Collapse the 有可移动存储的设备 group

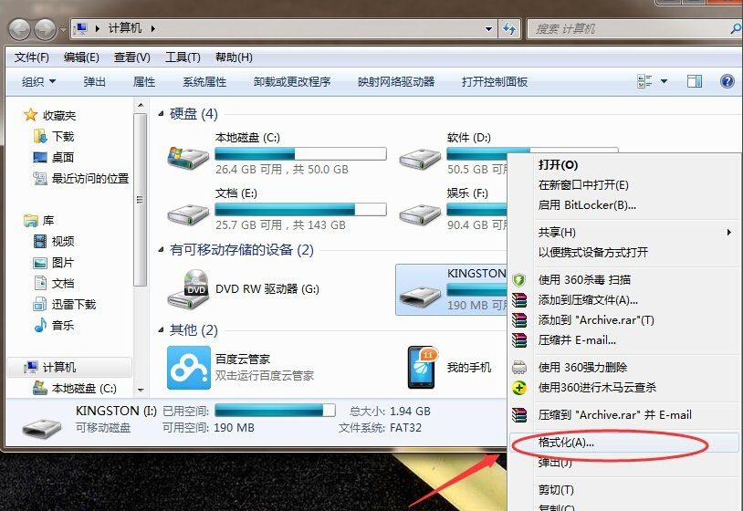(162, 250)
